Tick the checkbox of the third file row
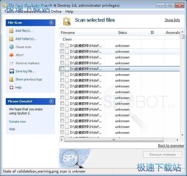 (62, 57)
